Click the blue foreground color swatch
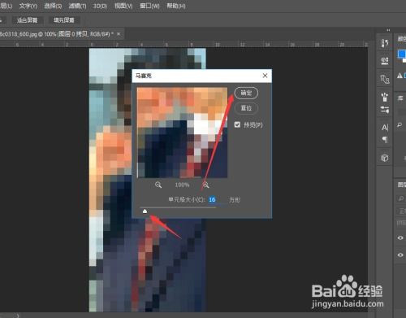The image size is (406, 318). click(x=401, y=54)
